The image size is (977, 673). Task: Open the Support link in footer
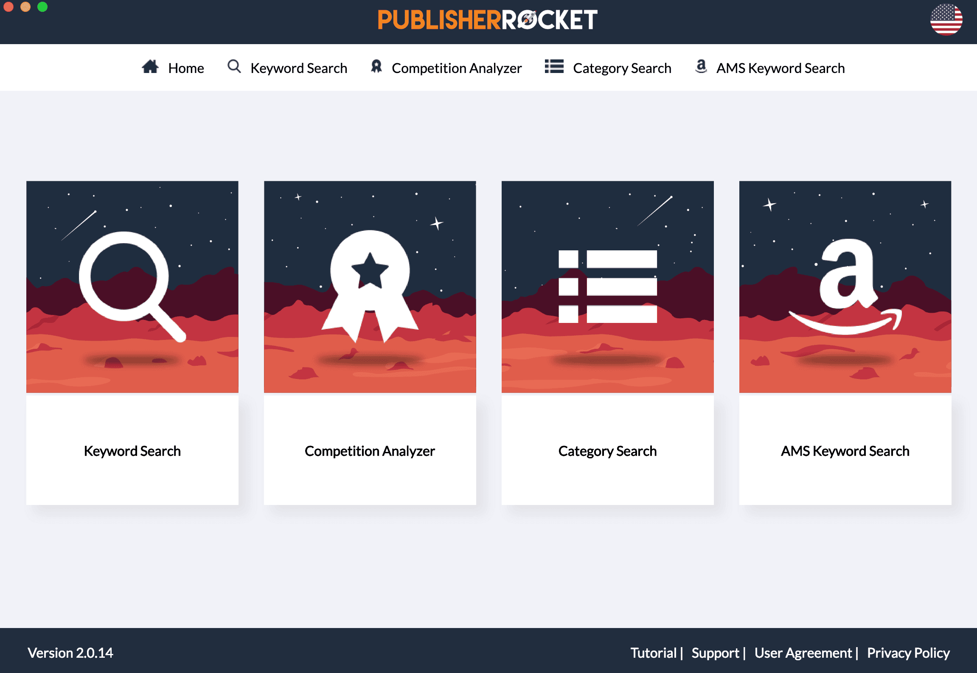(716, 653)
